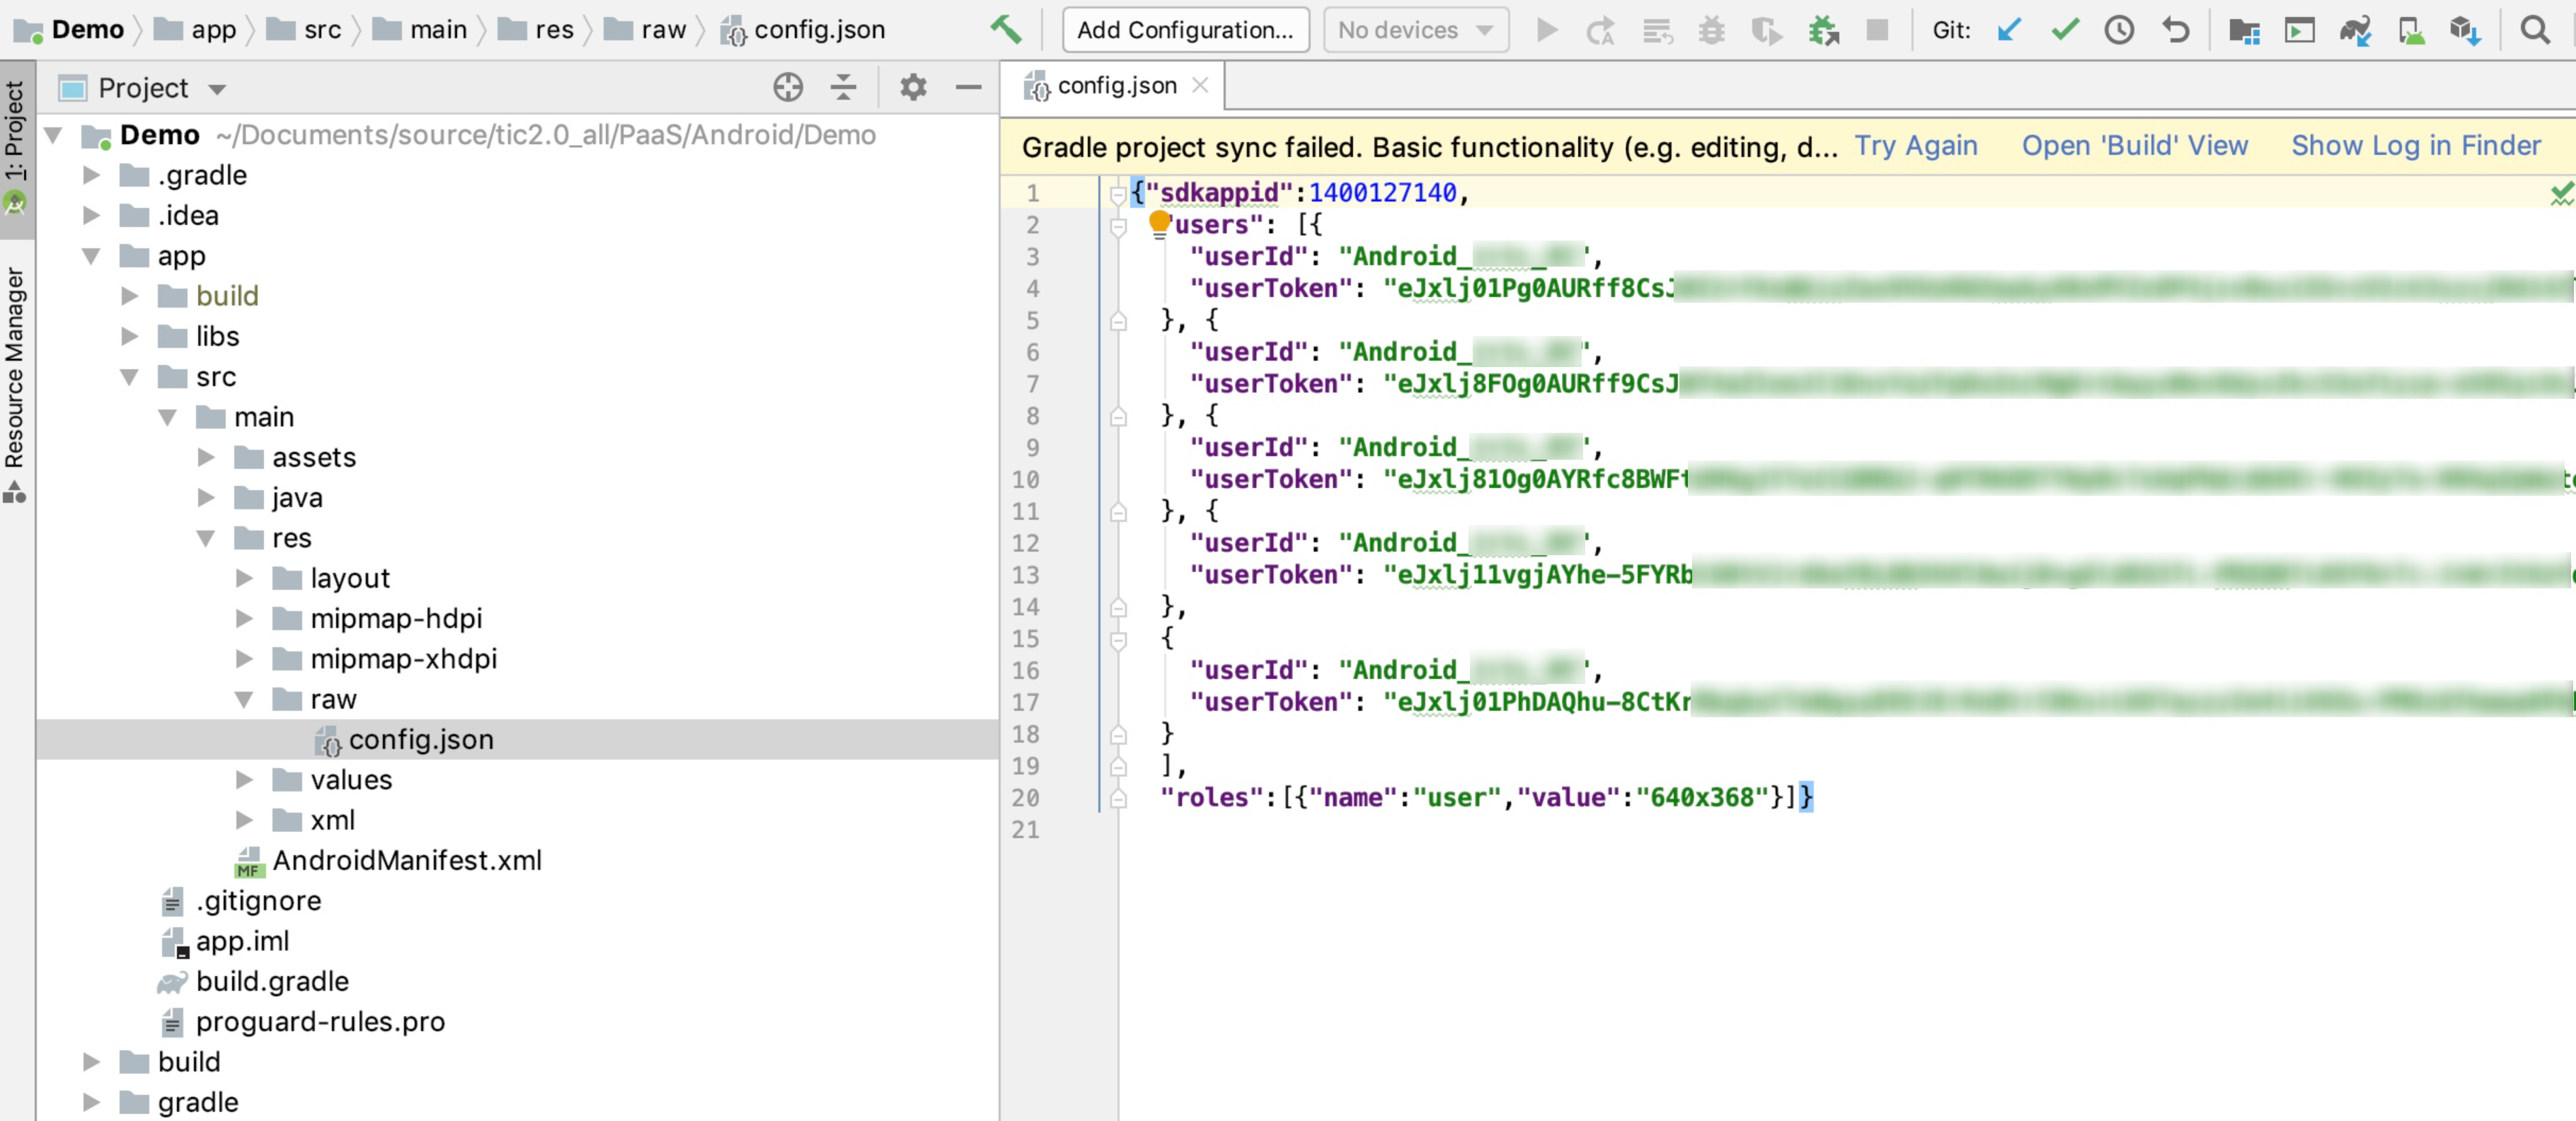2576x1121 pixels.
Task: Click the Try Again link
Action: pyautogui.click(x=1915, y=146)
